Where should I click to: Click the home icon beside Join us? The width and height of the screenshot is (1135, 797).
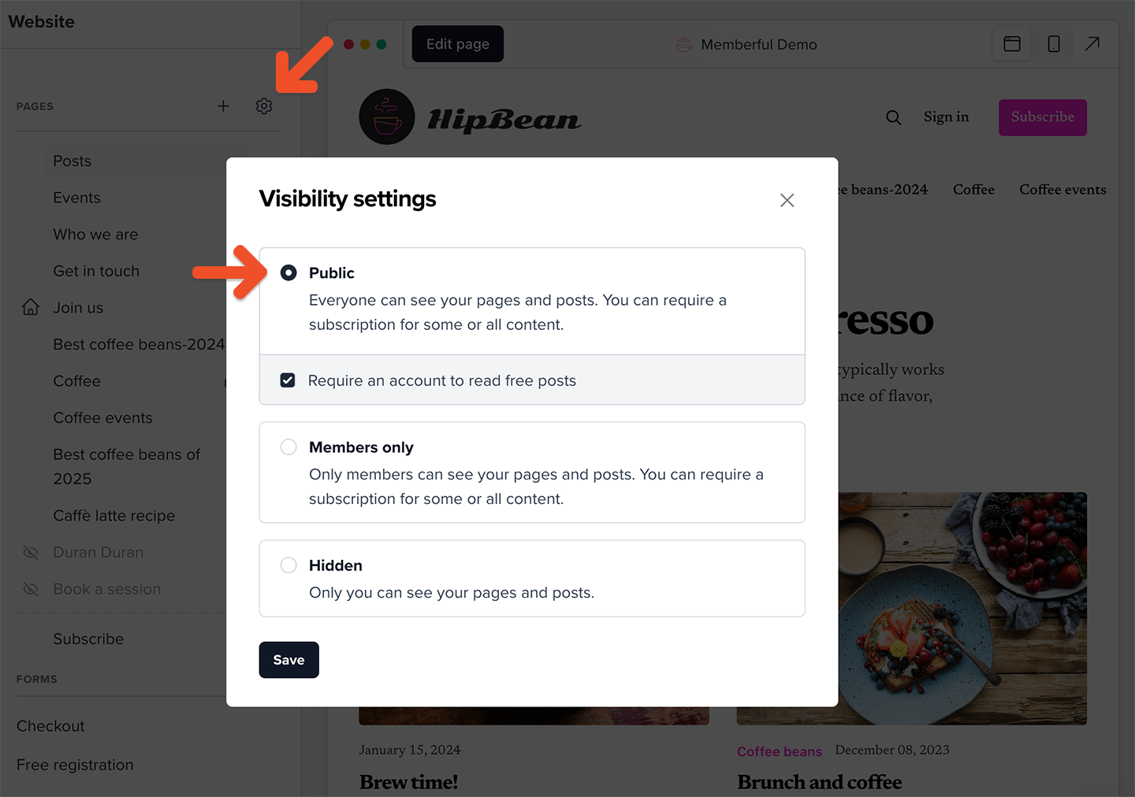pyautogui.click(x=29, y=307)
